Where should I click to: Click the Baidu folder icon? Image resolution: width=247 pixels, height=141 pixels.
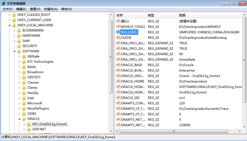[24, 67]
